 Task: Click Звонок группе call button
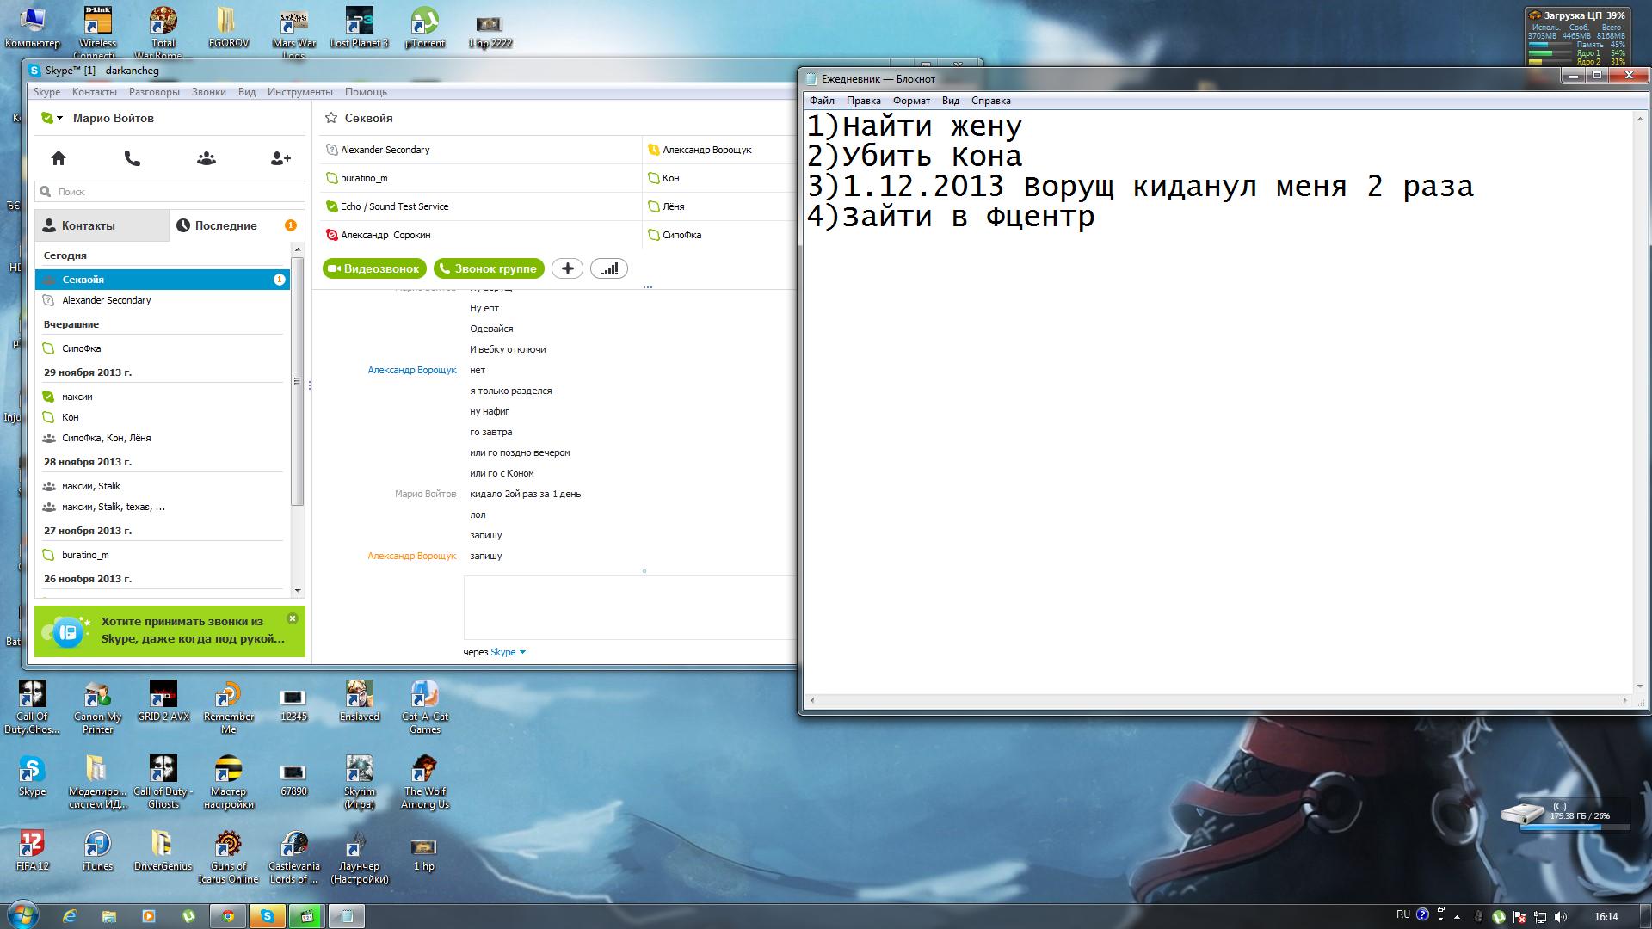489,268
